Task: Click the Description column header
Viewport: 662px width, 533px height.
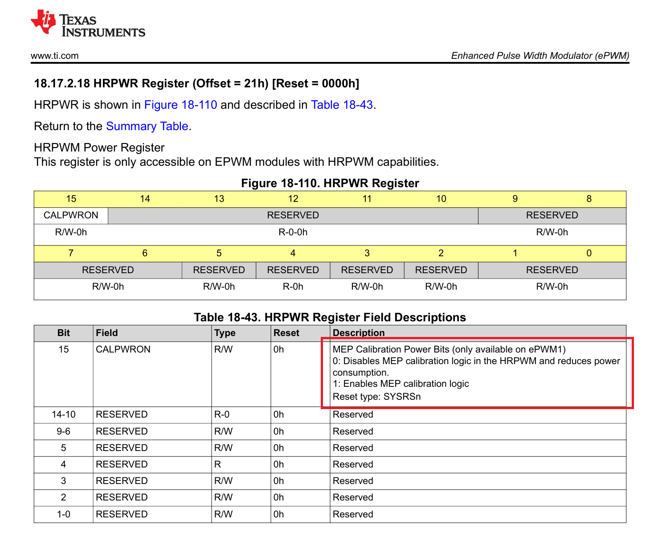Action: [359, 333]
